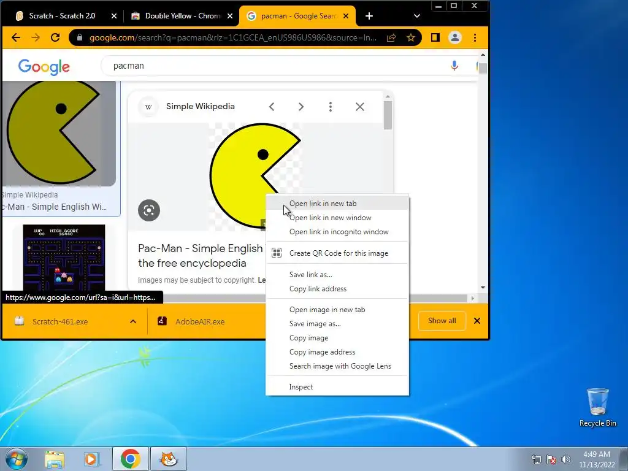Click the Simple Wikipedia source name
The width and height of the screenshot is (628, 471).
tap(201, 107)
